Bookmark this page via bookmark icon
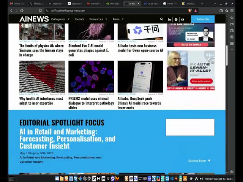 (40, 11)
